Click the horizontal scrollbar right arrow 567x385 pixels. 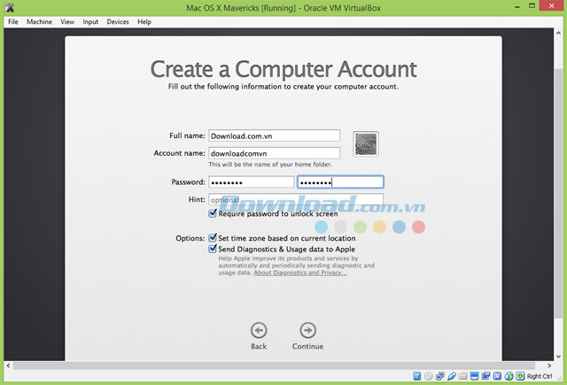(x=549, y=366)
